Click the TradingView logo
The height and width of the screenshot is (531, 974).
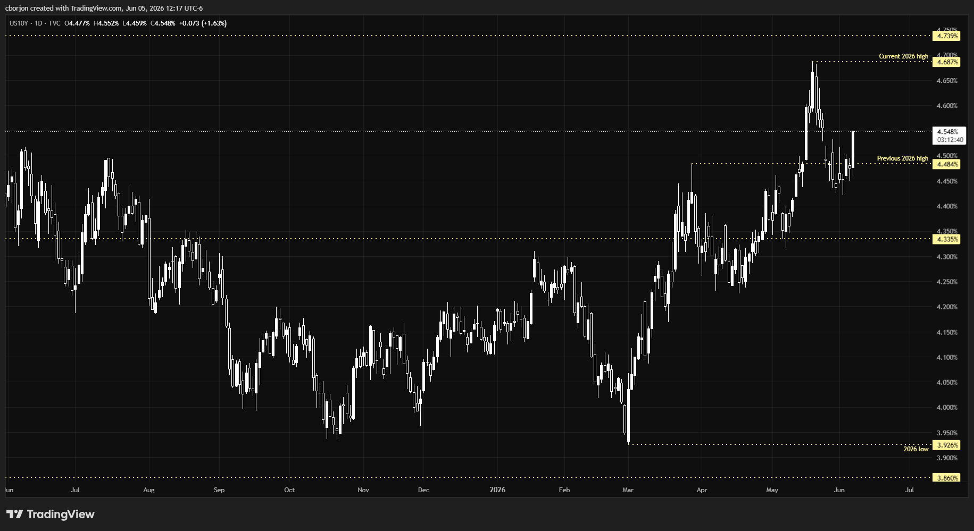pos(51,514)
